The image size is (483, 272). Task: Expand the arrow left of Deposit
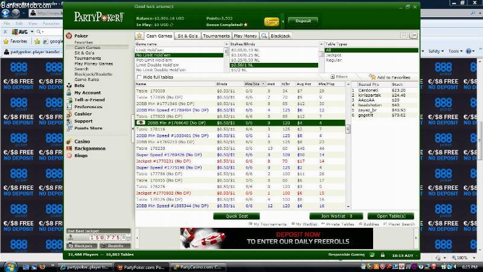click(283, 21)
